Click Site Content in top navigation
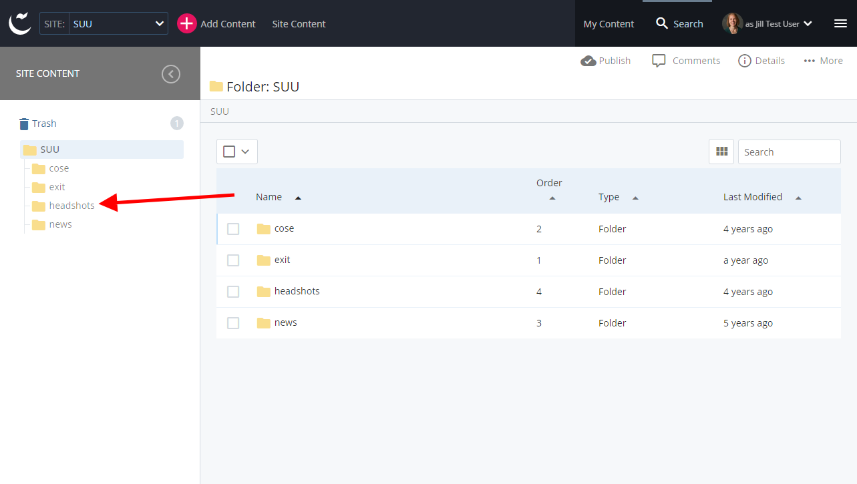 (x=299, y=24)
